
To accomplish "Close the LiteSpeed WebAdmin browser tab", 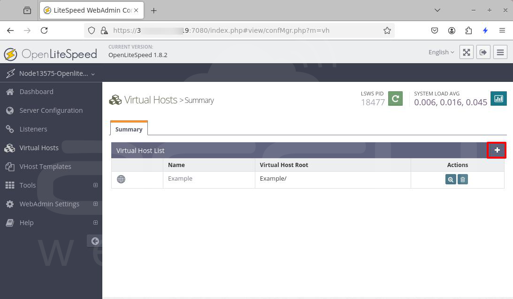I will (136, 10).
